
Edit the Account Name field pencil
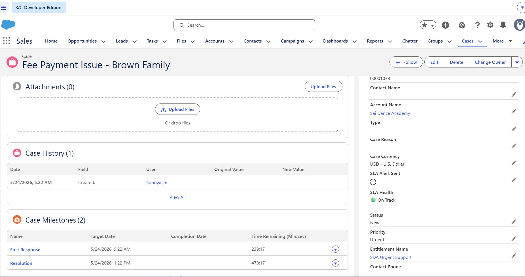pos(514,111)
